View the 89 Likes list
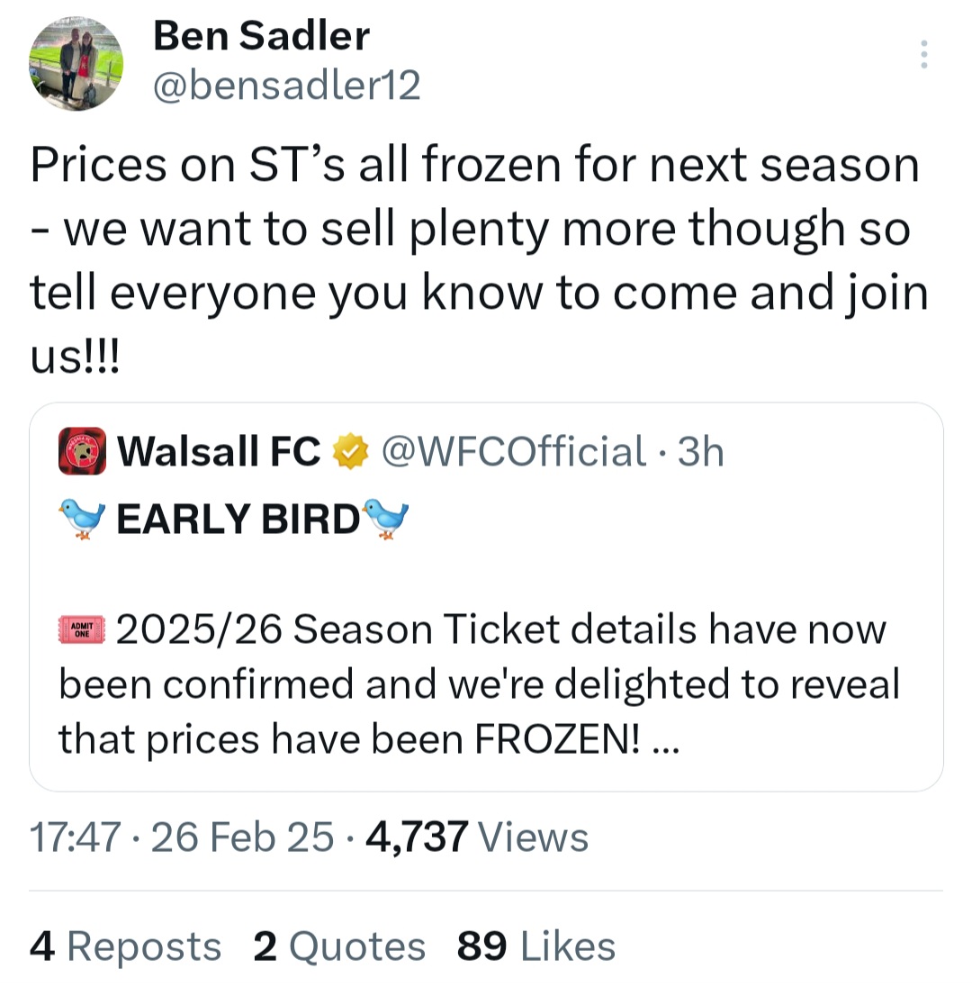Image resolution: width=972 pixels, height=986 pixels. coord(536,946)
